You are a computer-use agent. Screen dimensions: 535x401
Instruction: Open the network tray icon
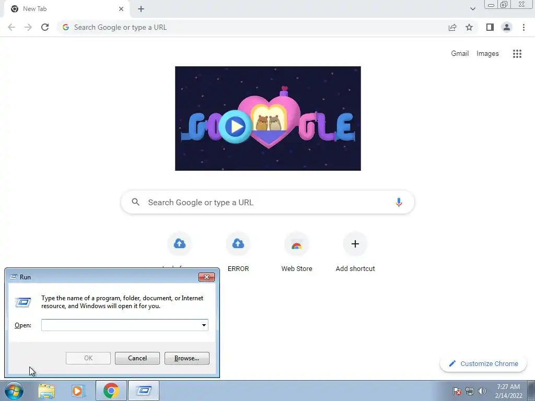[470, 391]
